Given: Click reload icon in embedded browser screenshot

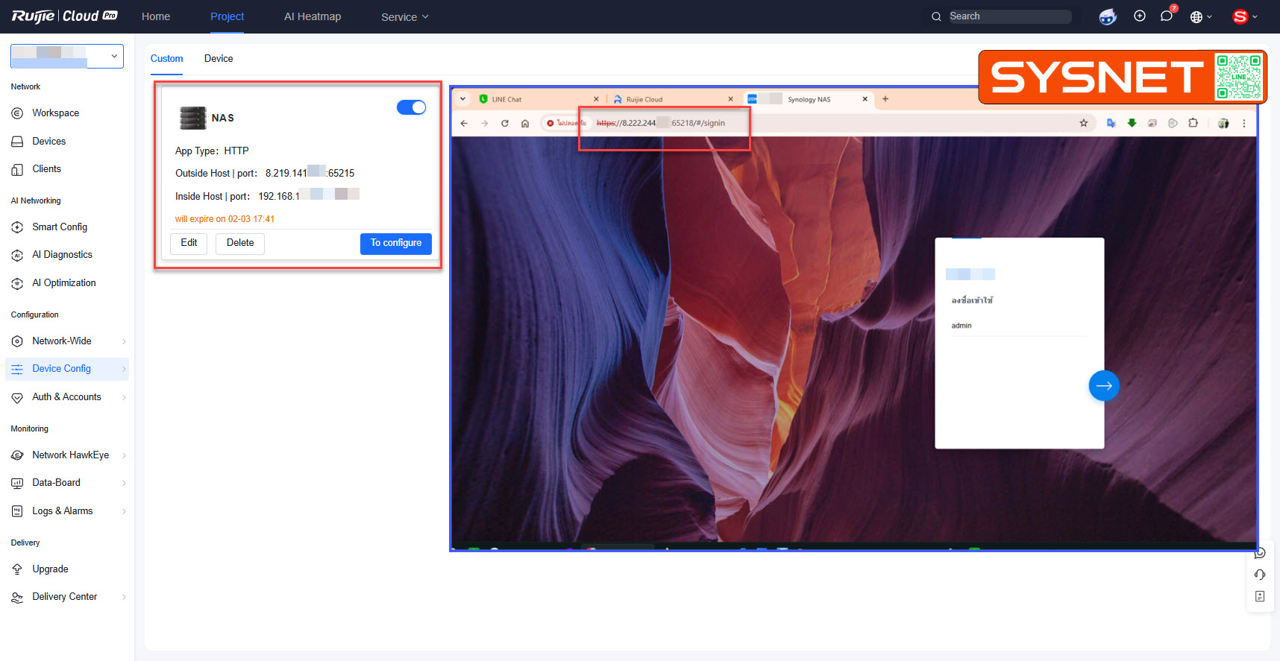Looking at the screenshot, I should pos(505,123).
